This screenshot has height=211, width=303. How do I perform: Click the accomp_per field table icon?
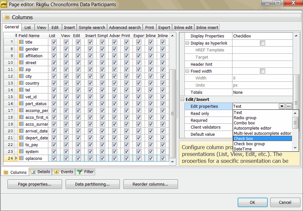(21, 110)
